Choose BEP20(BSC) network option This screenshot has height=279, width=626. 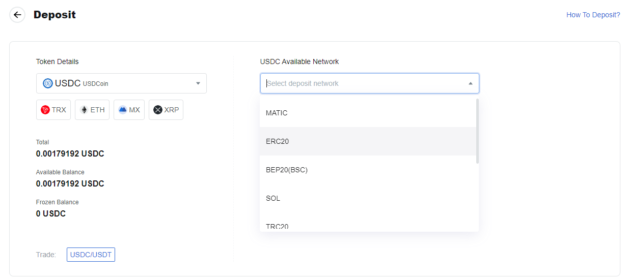click(368, 170)
